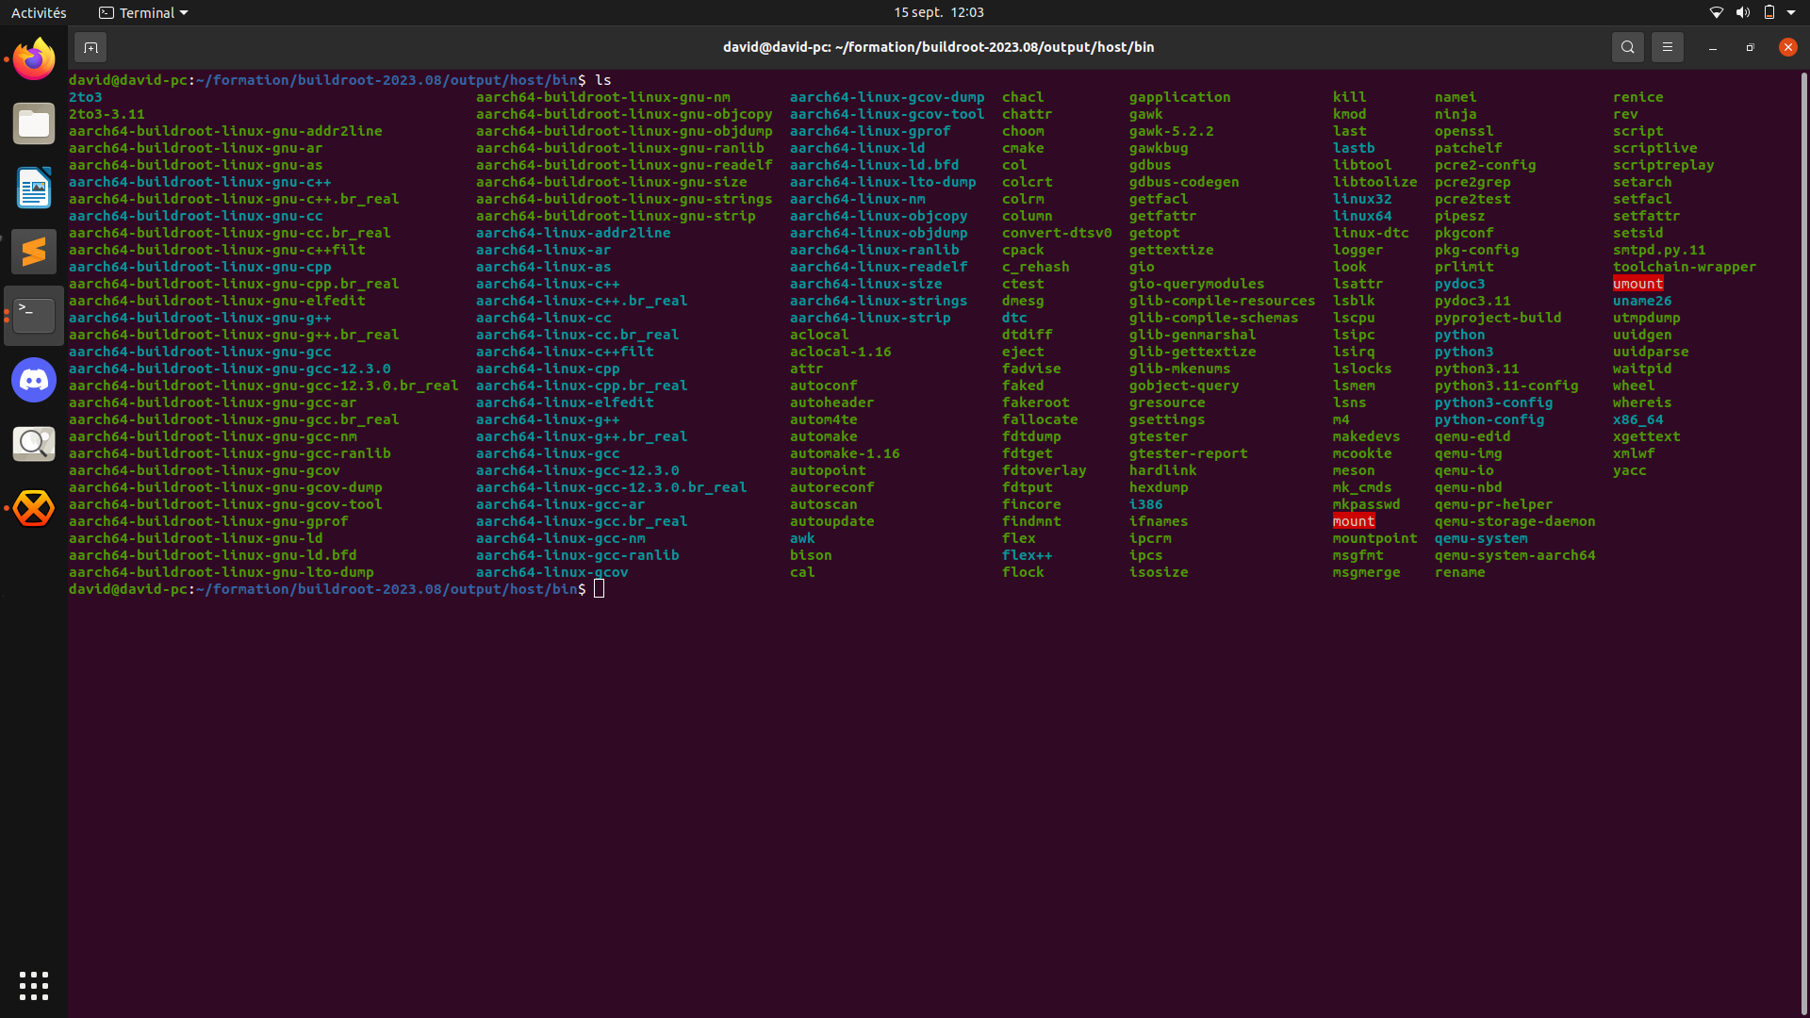Click the gdbus-codegen entry

click(1184, 182)
